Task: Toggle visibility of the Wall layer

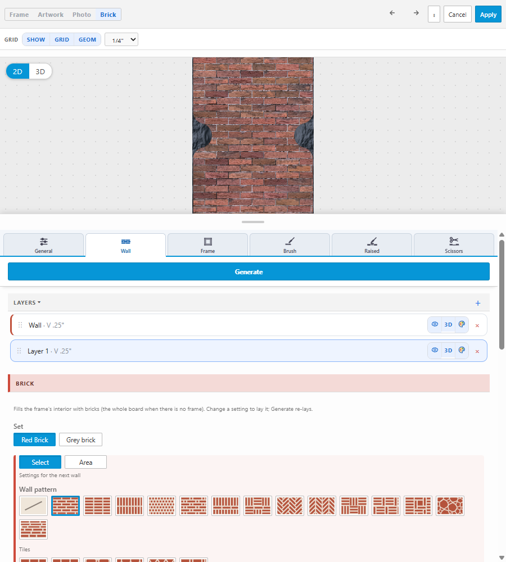Action: (435, 324)
